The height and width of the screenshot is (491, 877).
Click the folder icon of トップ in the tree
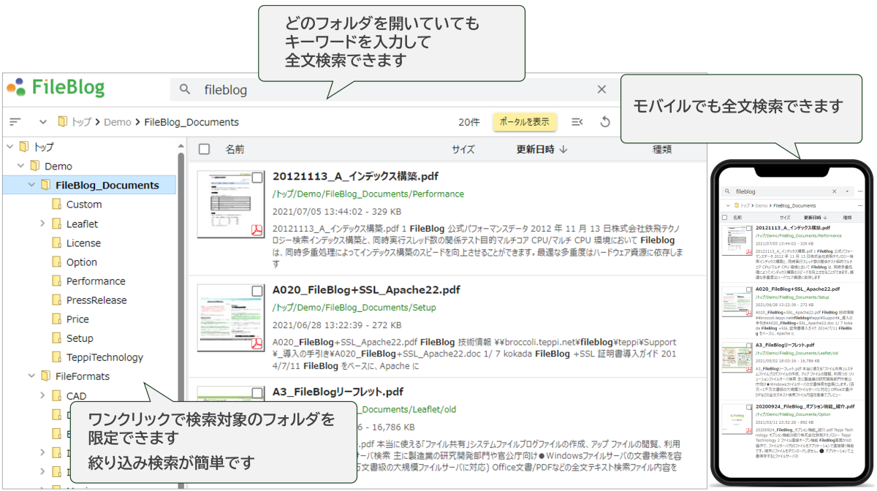click(24, 147)
